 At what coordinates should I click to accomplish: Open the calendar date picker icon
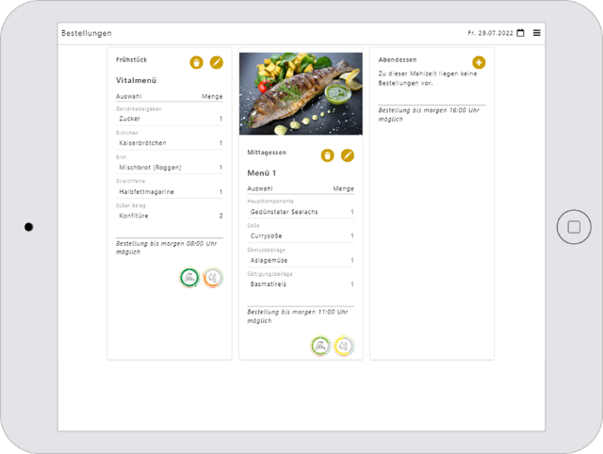pos(520,33)
